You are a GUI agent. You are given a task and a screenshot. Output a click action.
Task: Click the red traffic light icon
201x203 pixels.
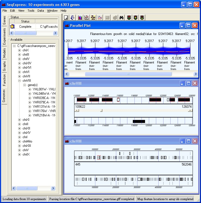coord(129,18)
